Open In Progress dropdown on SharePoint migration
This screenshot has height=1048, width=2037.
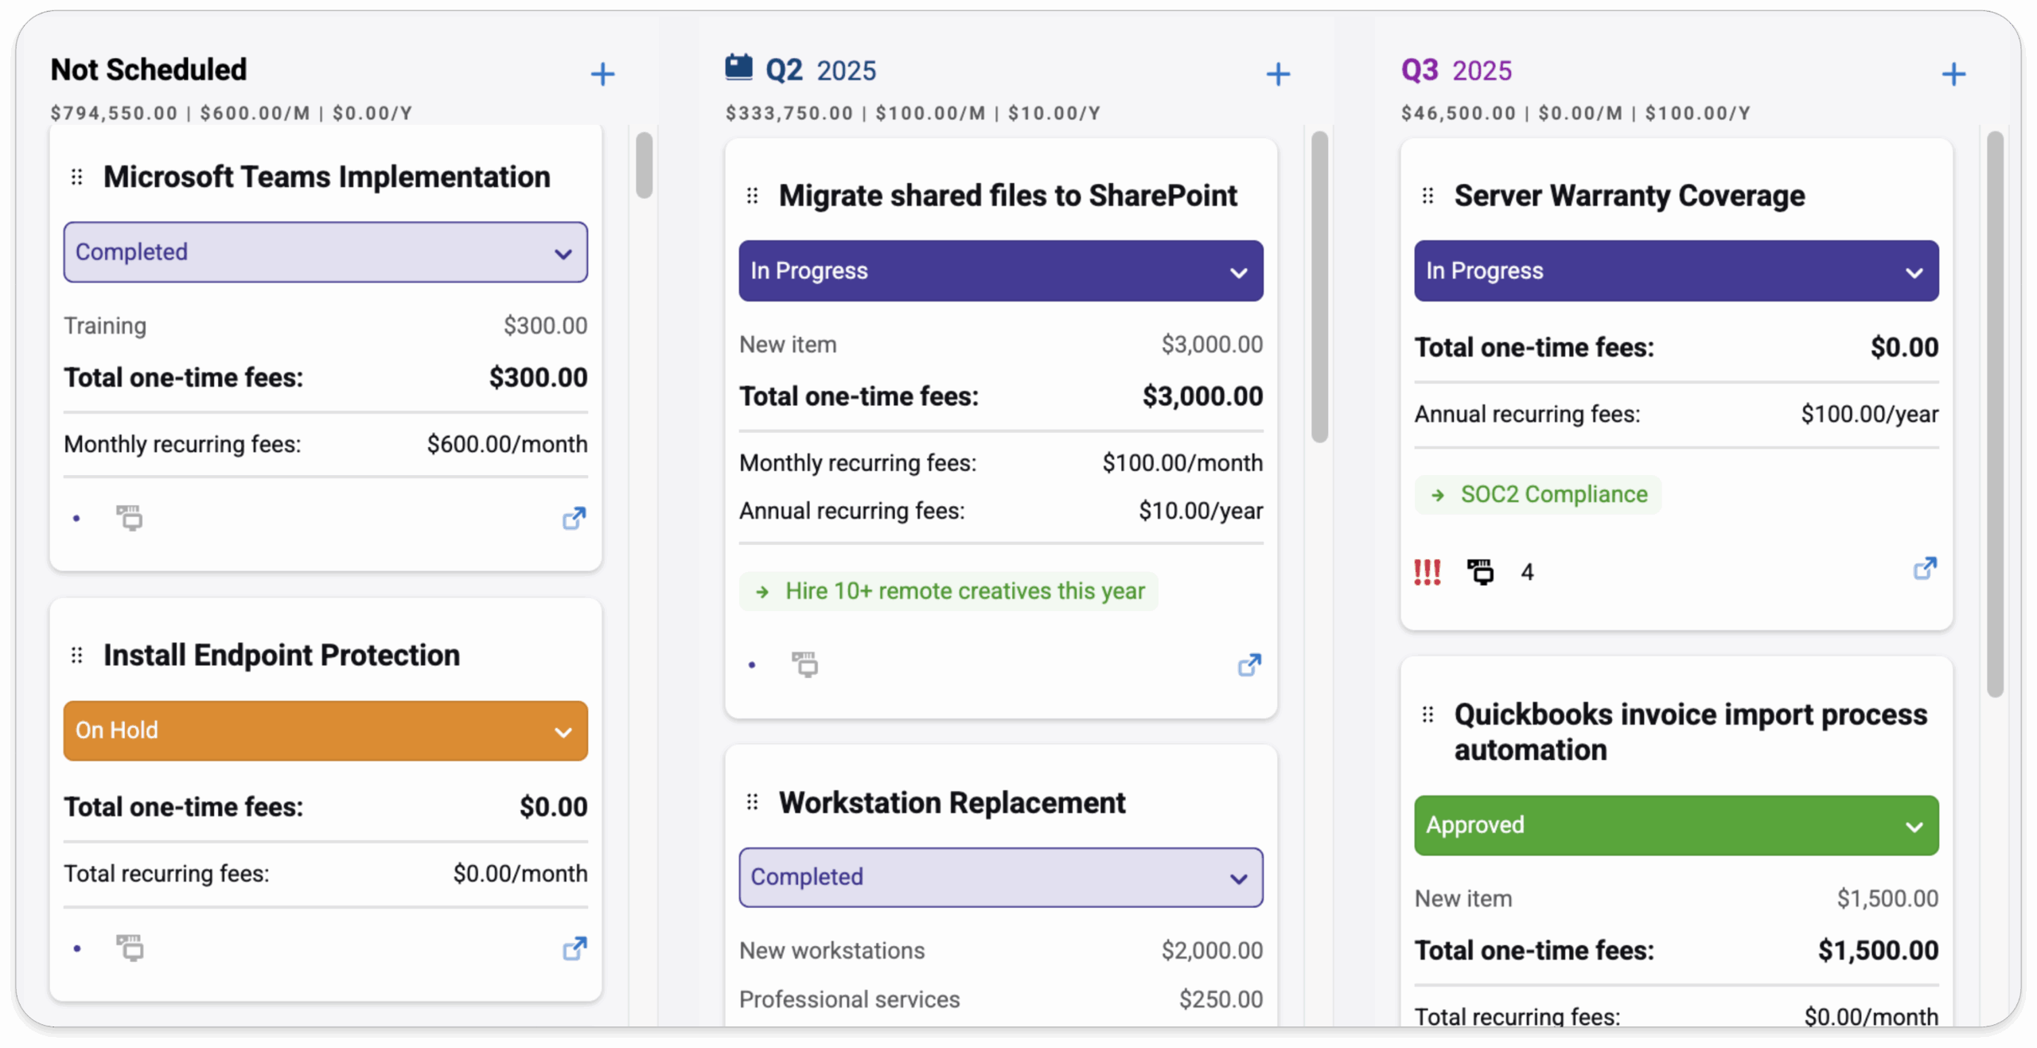pos(1000,271)
